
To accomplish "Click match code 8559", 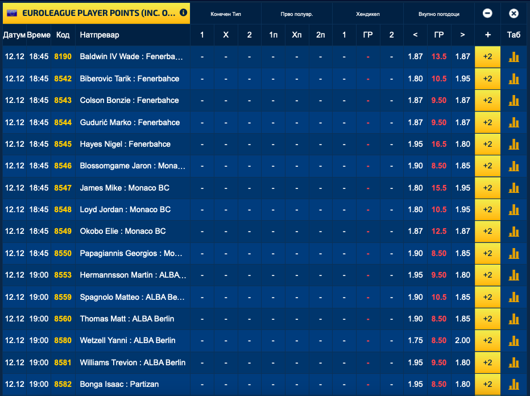I will 63,297.
